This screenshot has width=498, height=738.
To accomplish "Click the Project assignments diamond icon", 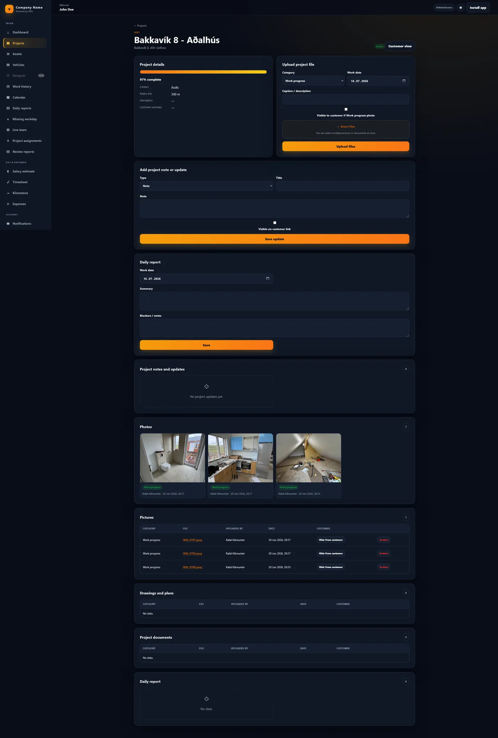I will pos(8,141).
